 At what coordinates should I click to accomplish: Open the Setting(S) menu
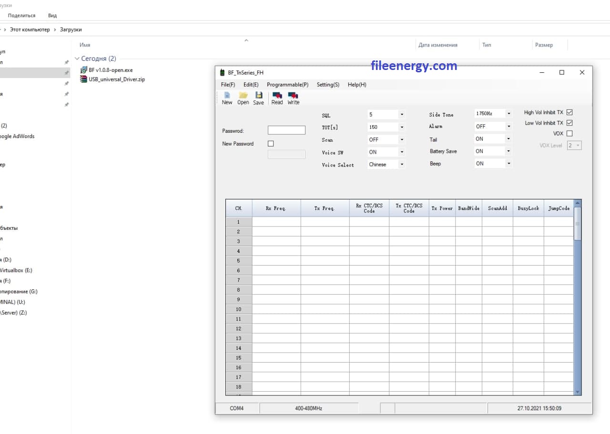(x=328, y=85)
